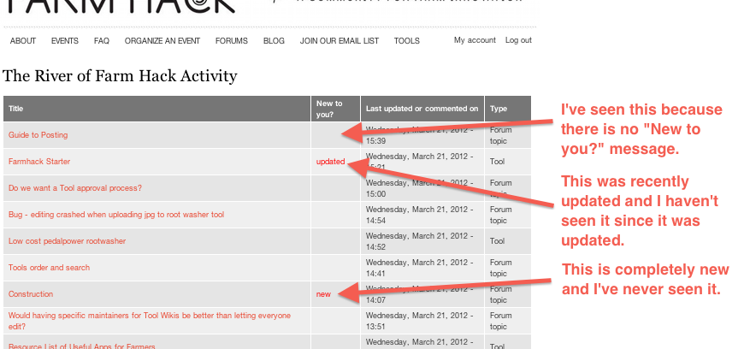Open the FORUMS section
The height and width of the screenshot is (349, 744).
tap(232, 41)
